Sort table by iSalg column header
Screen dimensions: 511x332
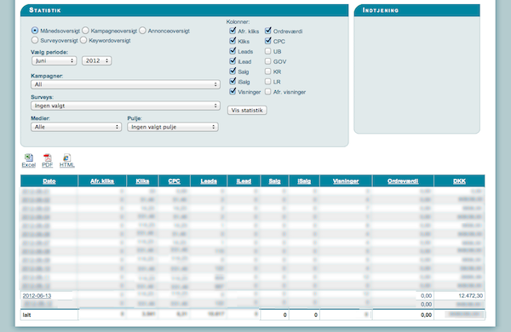(304, 181)
